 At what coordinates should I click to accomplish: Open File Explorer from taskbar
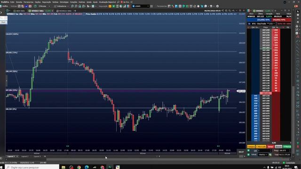[x=63, y=167]
